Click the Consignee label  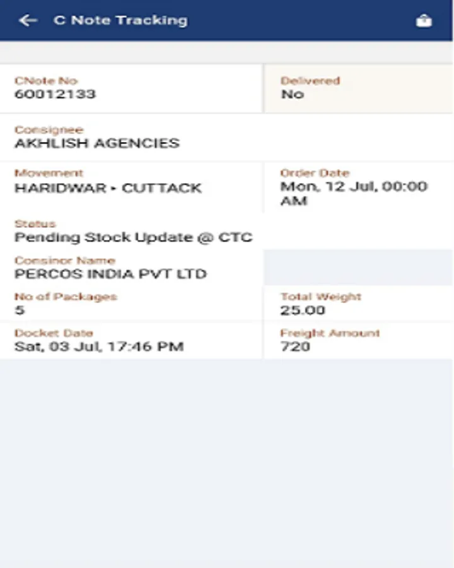[x=49, y=129]
